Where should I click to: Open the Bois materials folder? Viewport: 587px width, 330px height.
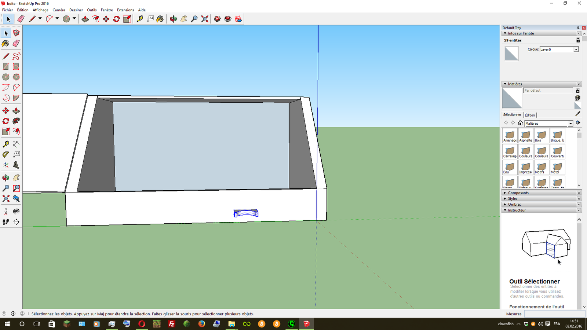542,136
